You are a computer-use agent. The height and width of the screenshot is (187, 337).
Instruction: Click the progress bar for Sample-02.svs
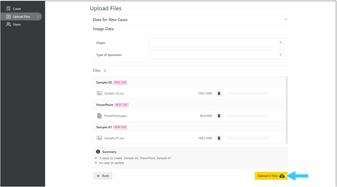[248, 93]
